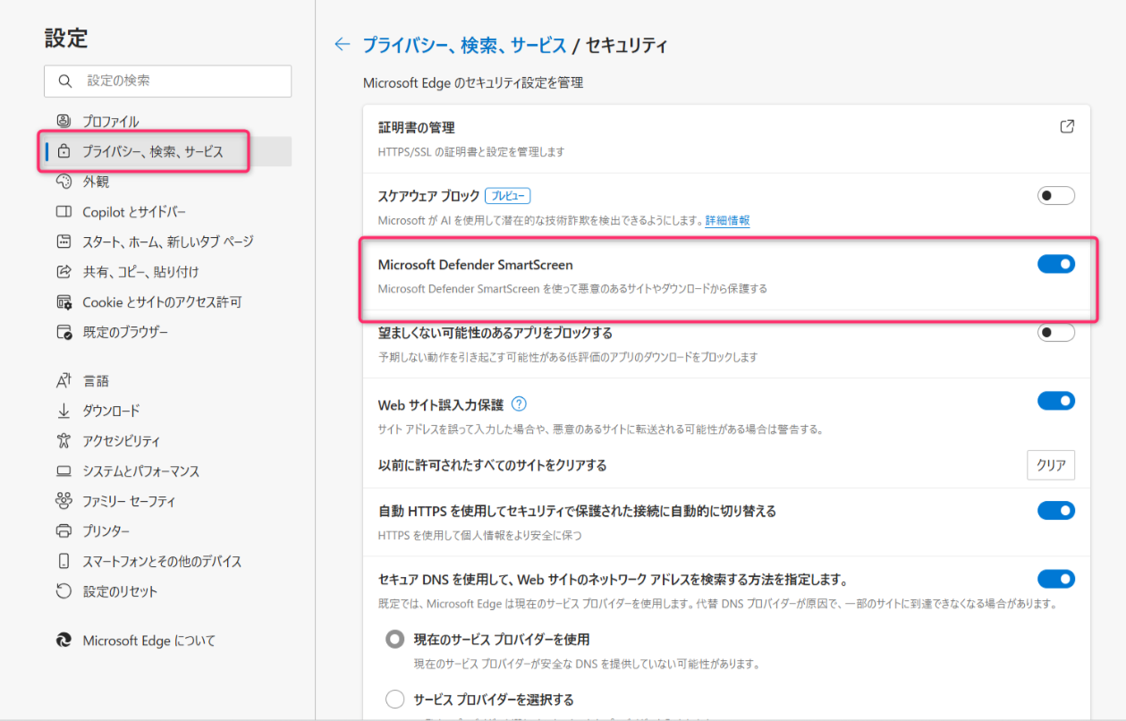Image resolution: width=1126 pixels, height=721 pixels.
Task: Enable the スケアウェア ブロック toggle
Action: tap(1056, 196)
